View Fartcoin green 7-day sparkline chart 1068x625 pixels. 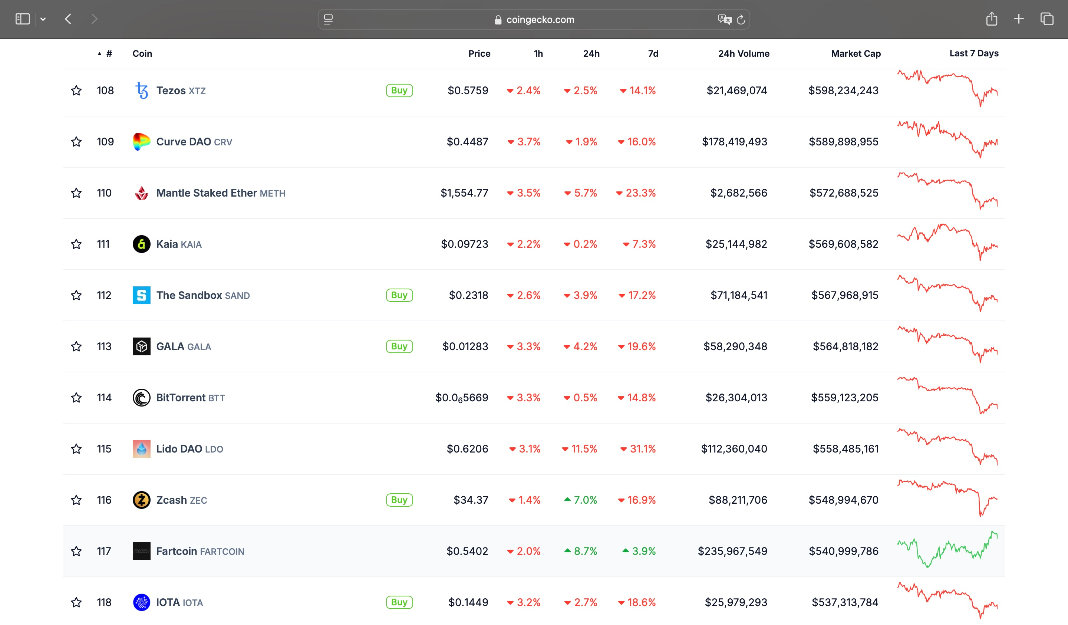(x=947, y=549)
